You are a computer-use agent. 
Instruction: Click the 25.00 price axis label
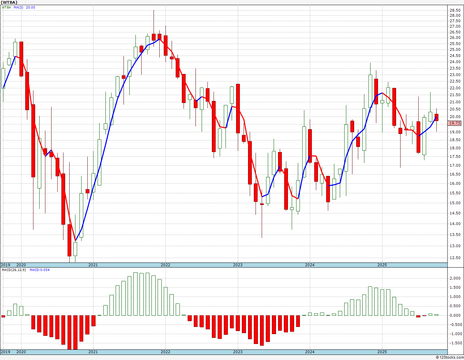[x=455, y=49]
